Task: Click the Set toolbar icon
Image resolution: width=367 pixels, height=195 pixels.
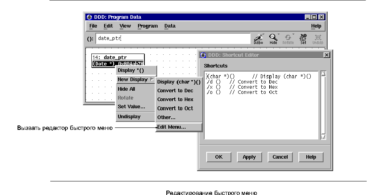Action: tap(303, 39)
